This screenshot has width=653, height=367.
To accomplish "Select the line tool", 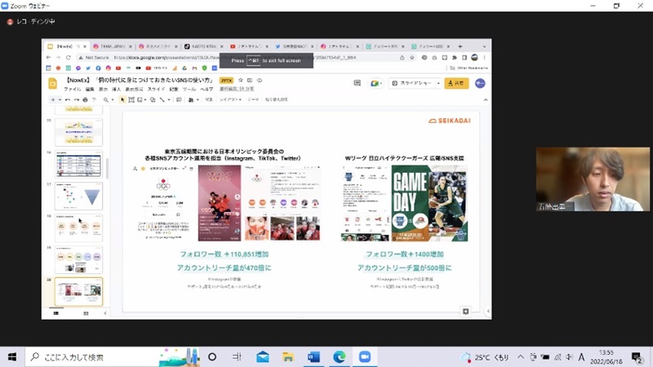I will pos(162,99).
